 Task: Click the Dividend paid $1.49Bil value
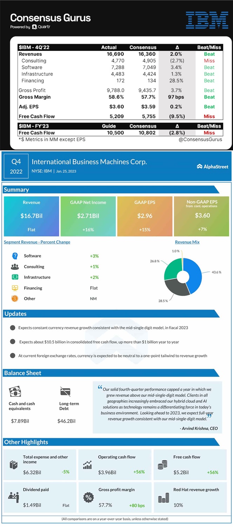coord(32,505)
